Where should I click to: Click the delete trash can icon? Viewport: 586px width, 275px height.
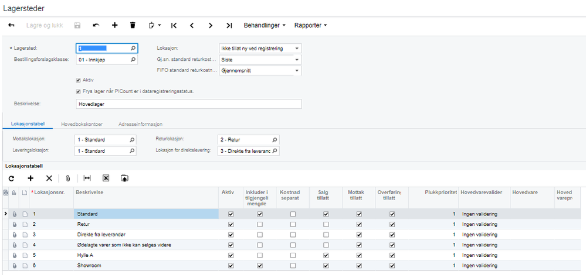(133, 25)
